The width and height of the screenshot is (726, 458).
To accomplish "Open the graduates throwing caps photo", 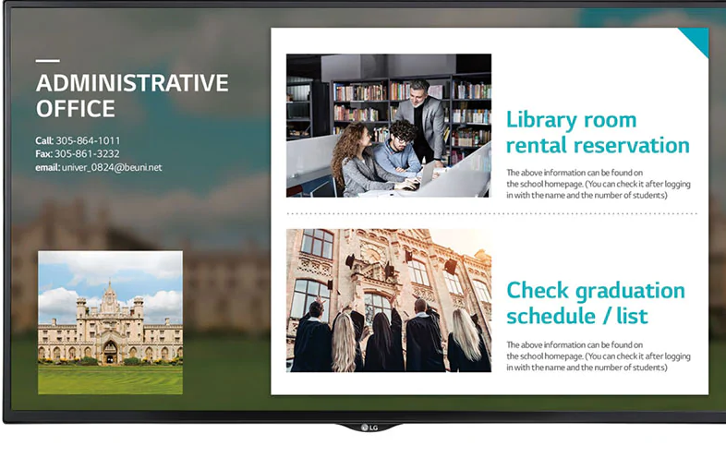I will pos(389,300).
